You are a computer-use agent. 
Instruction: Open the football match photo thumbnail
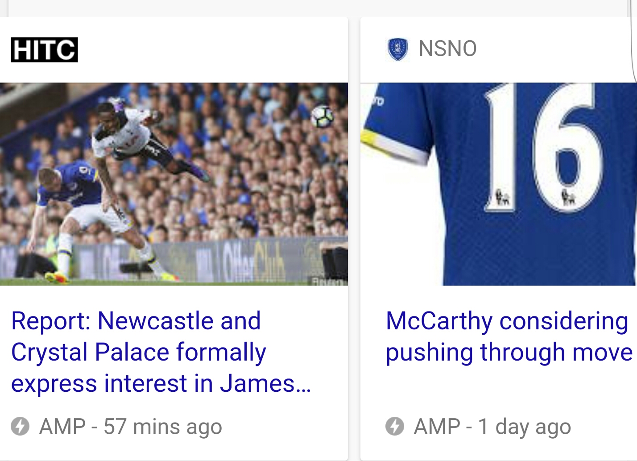click(174, 184)
